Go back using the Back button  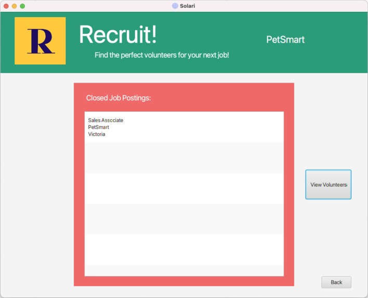pyautogui.click(x=336, y=282)
